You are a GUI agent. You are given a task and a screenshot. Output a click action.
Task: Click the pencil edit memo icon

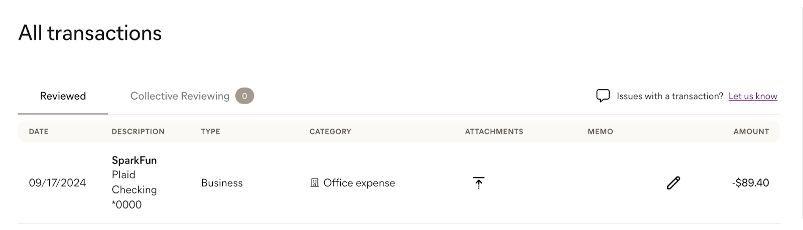click(673, 183)
